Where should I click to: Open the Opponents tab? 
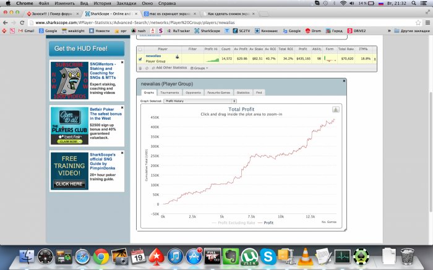point(193,93)
